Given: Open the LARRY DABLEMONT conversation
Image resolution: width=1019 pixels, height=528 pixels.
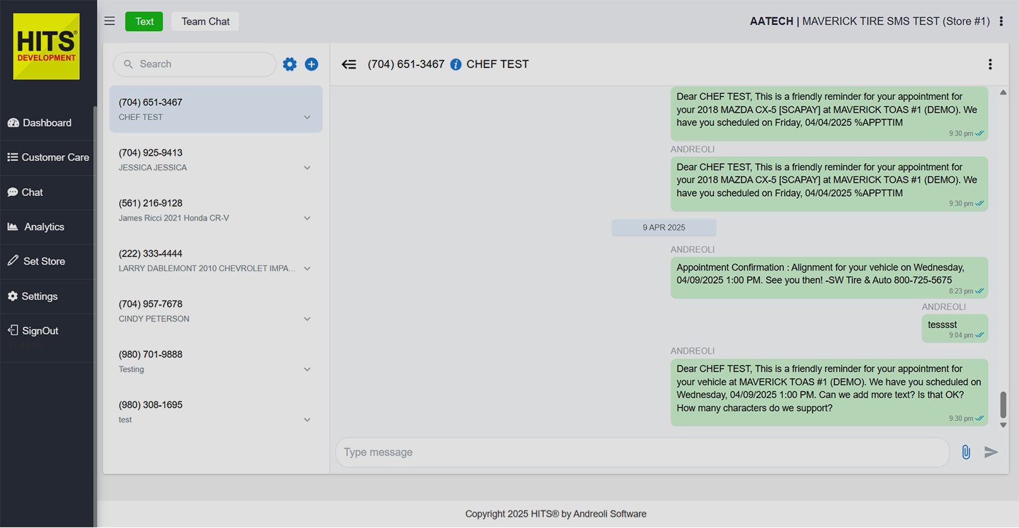Looking at the screenshot, I should [207, 261].
